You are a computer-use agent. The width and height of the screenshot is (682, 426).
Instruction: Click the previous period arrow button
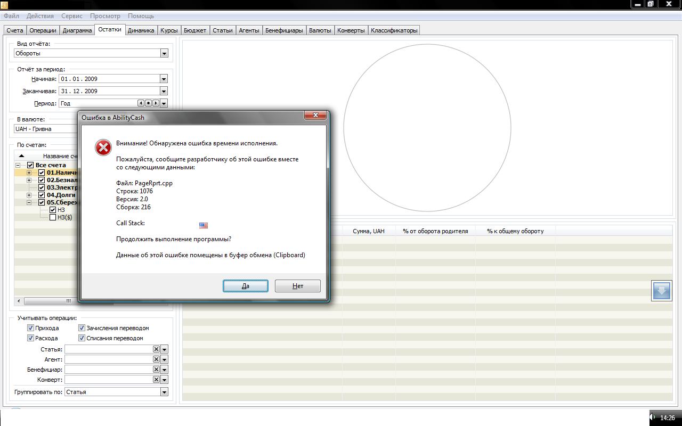[x=141, y=103]
